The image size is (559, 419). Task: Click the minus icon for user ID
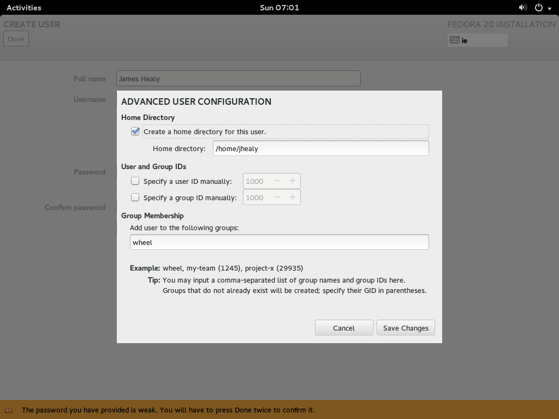coord(277,181)
